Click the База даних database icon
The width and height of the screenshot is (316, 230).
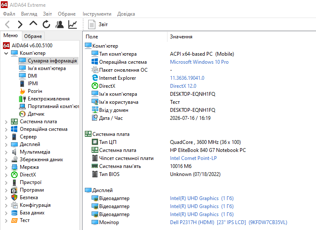14,213
